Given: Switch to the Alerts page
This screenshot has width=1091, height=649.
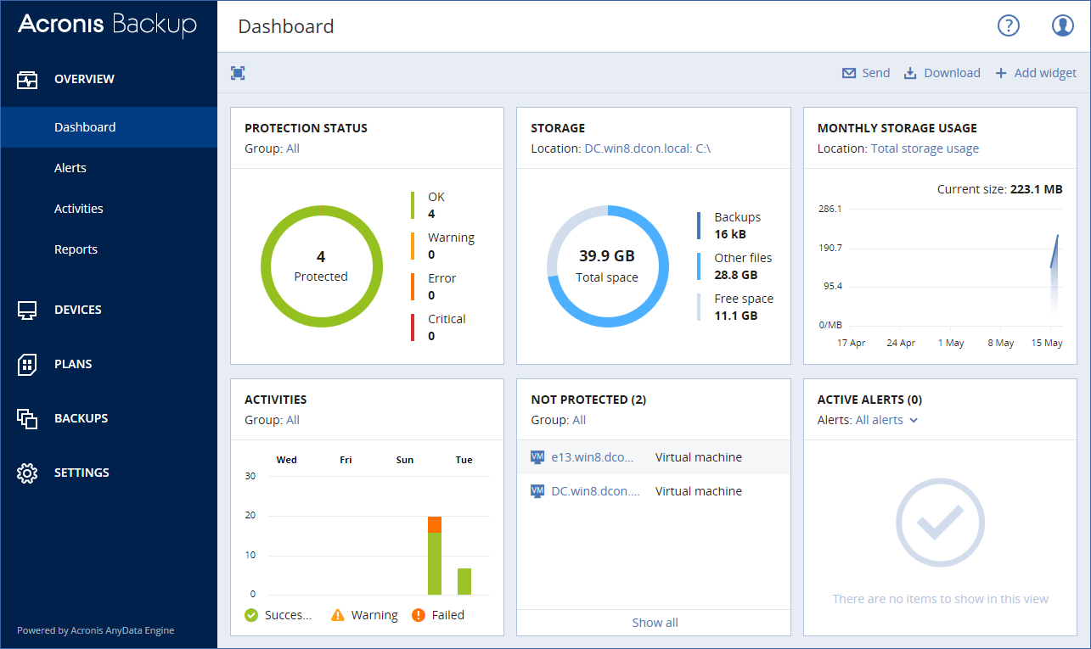Looking at the screenshot, I should point(70,167).
